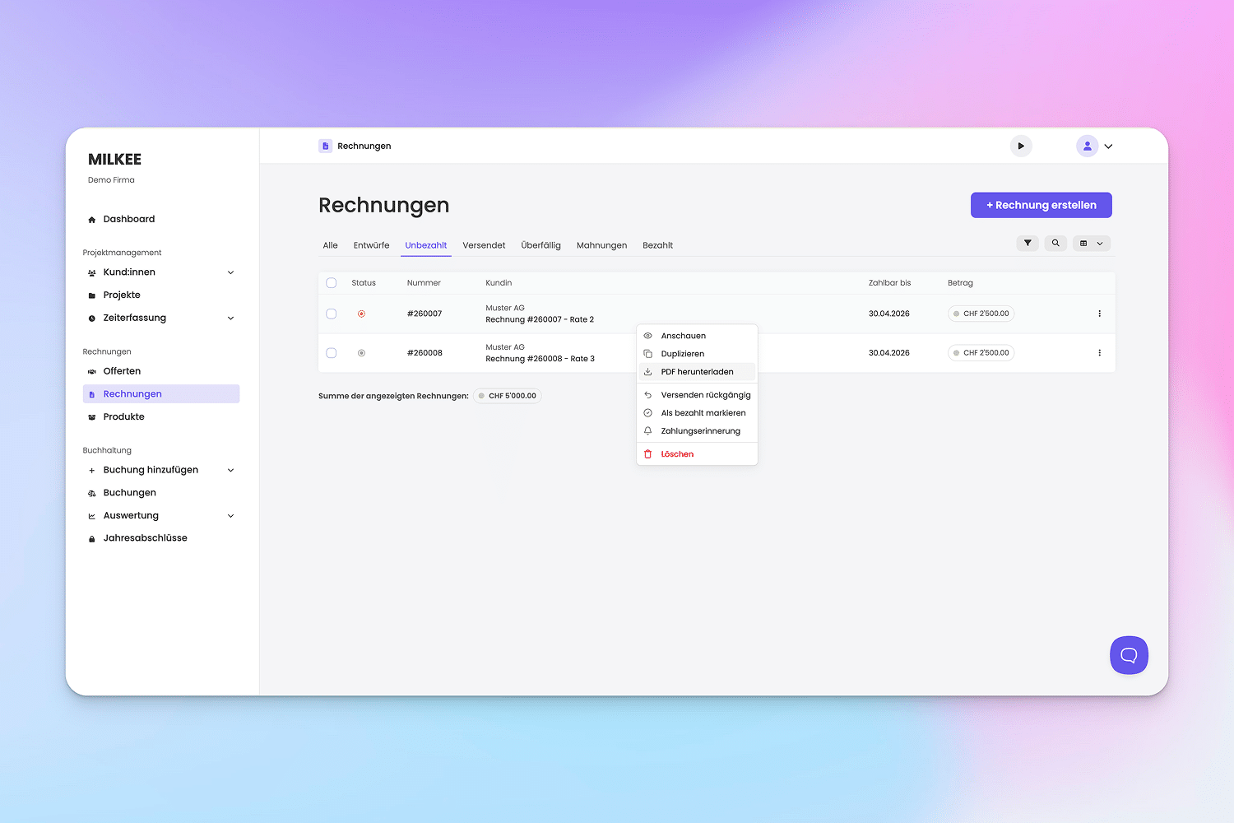Open three-dot menu for invoice #260008
1234x823 pixels.
point(1099,353)
